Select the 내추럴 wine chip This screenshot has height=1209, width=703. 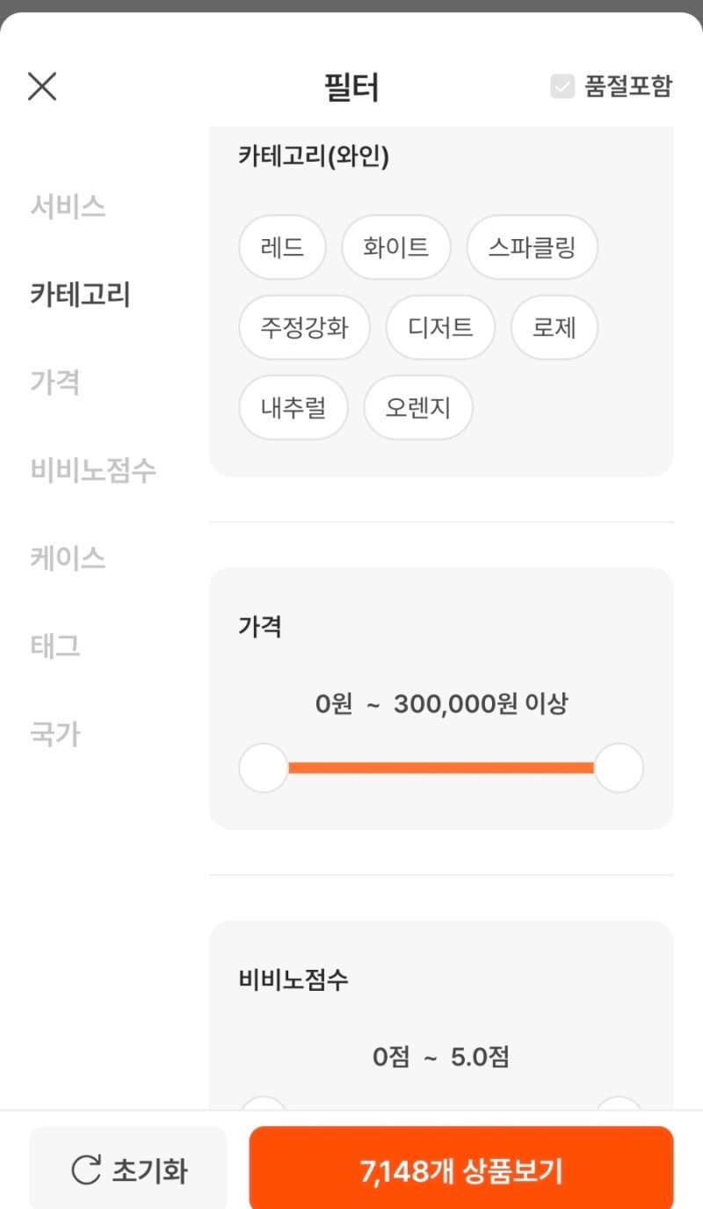point(294,408)
